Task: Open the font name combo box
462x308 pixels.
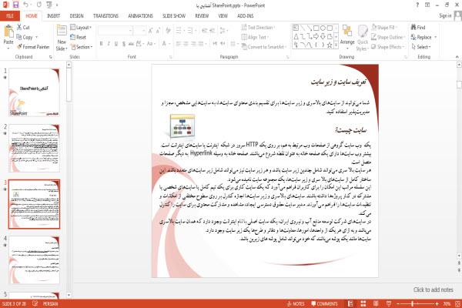Action: point(115,30)
